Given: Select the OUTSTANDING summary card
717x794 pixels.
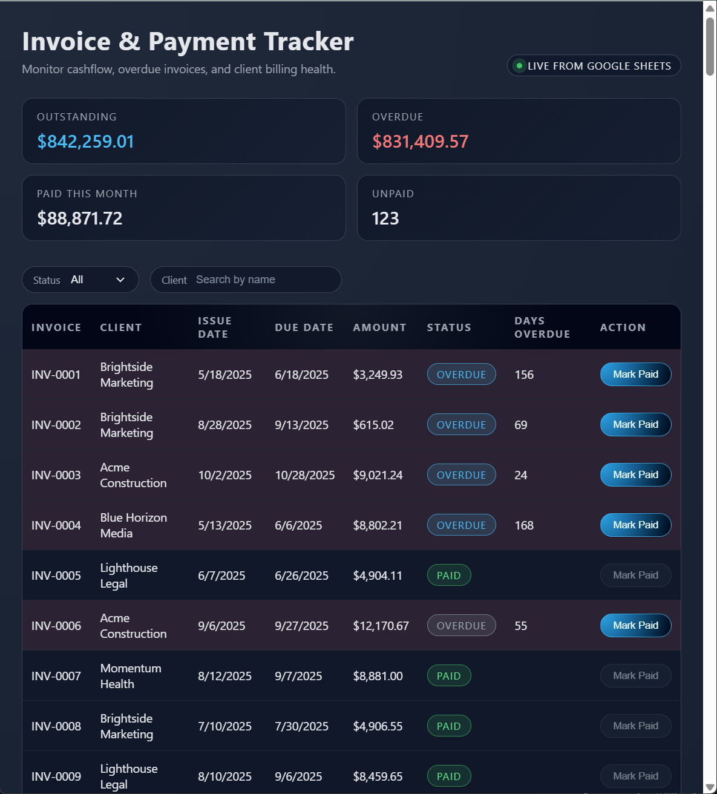Looking at the screenshot, I should pos(183,131).
